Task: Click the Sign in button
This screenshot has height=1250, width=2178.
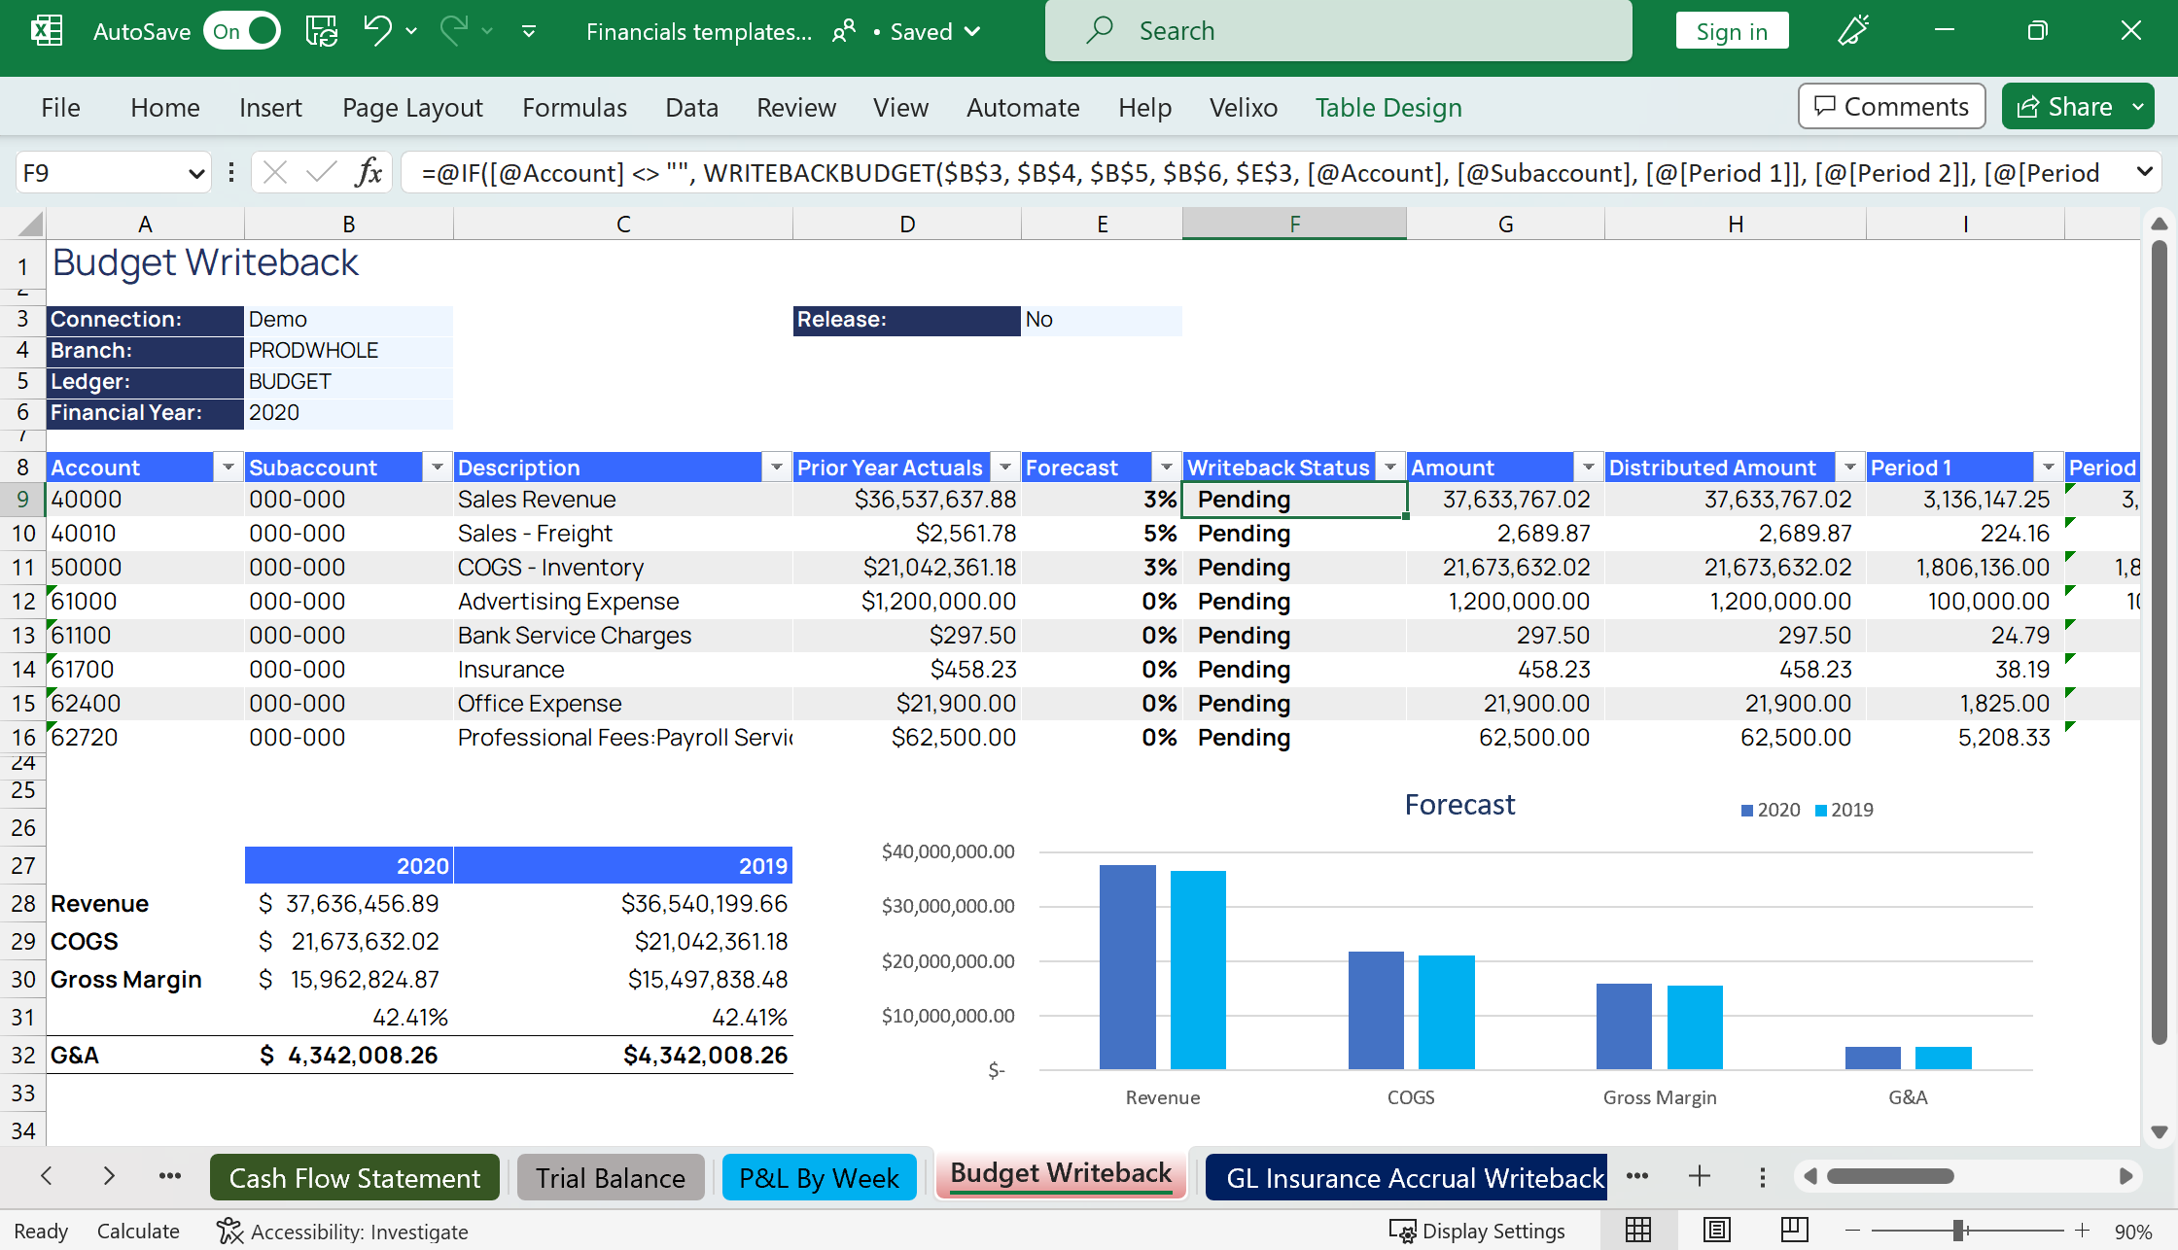Action: [x=1732, y=31]
